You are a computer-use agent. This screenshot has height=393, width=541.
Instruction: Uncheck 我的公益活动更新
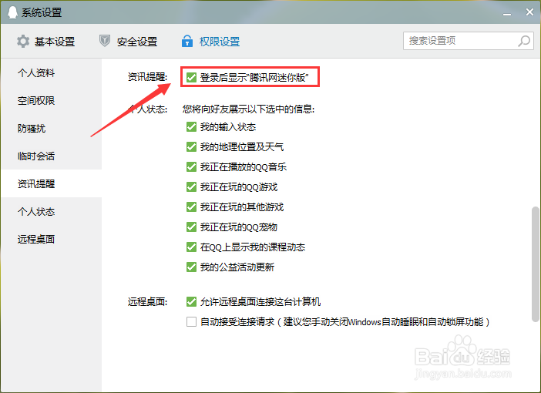[191, 267]
